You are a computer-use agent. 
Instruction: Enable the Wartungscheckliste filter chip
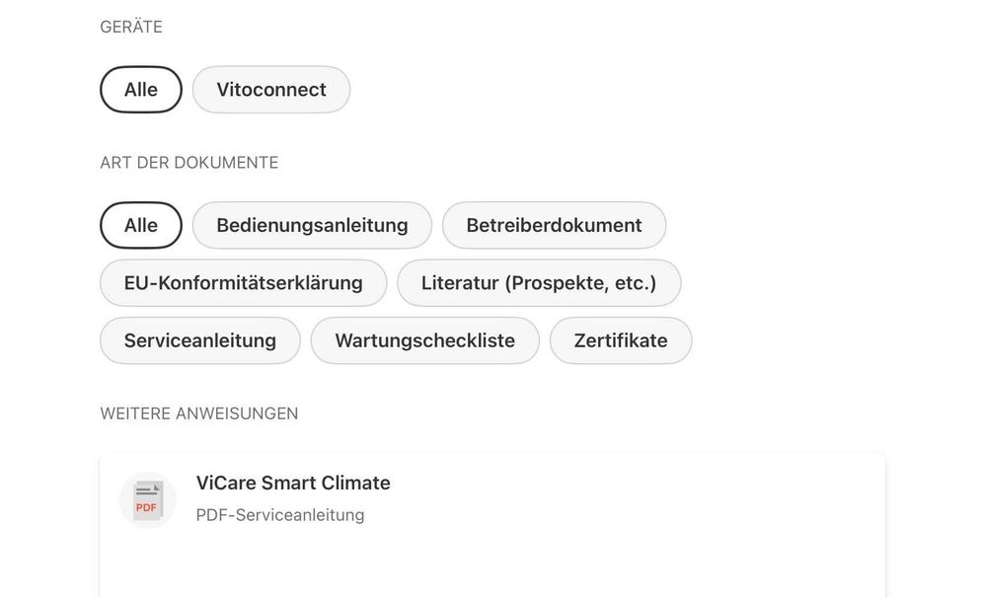(424, 340)
